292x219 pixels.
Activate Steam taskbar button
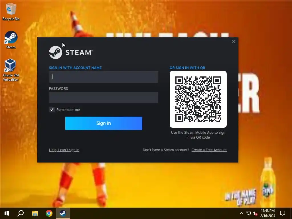(63, 213)
